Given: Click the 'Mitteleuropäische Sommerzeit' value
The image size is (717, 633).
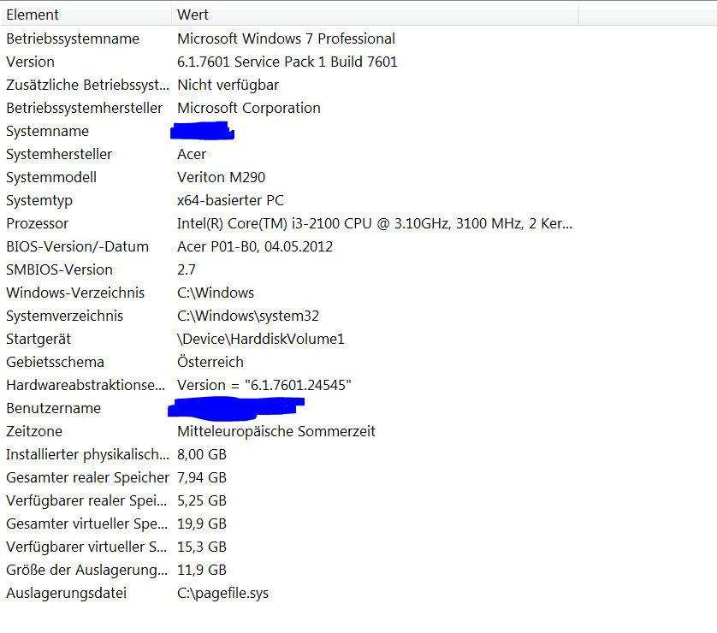Looking at the screenshot, I should 276,431.
